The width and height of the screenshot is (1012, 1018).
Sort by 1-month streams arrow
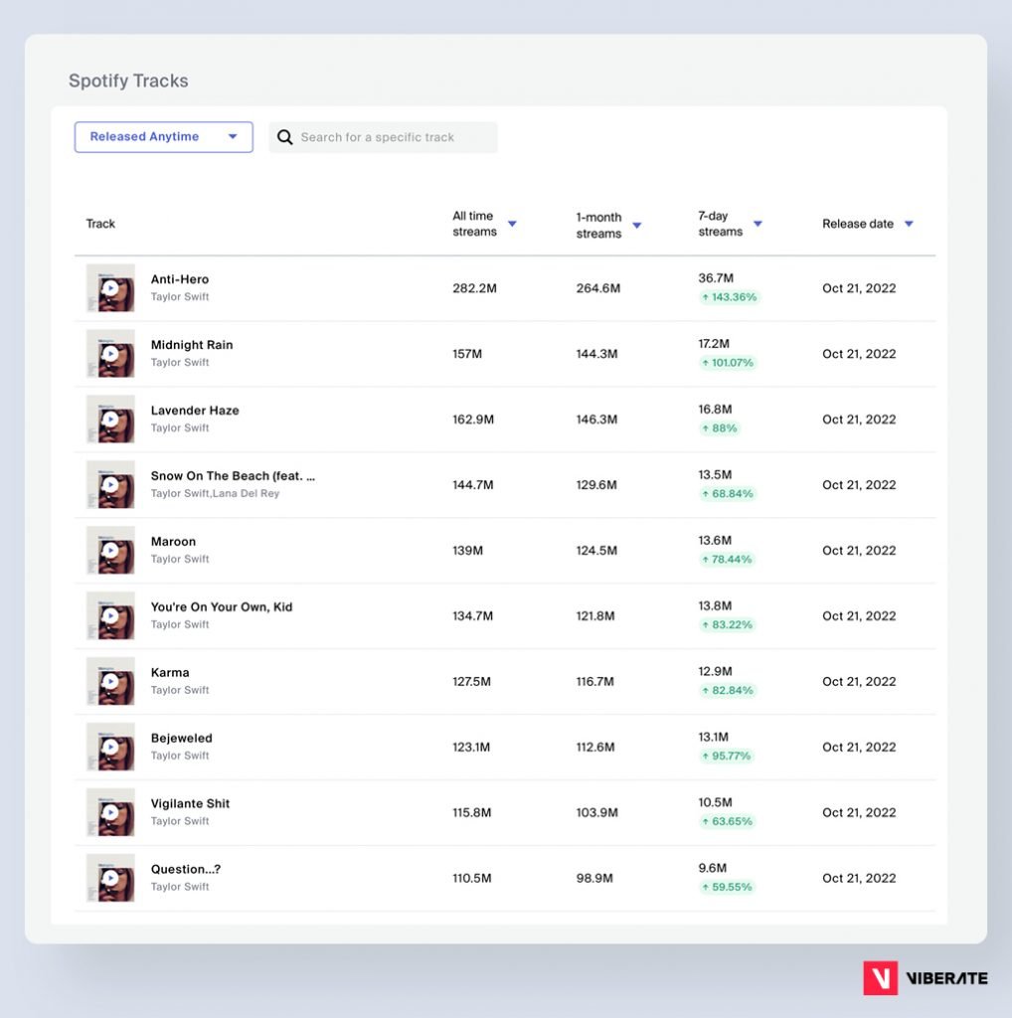point(637,226)
